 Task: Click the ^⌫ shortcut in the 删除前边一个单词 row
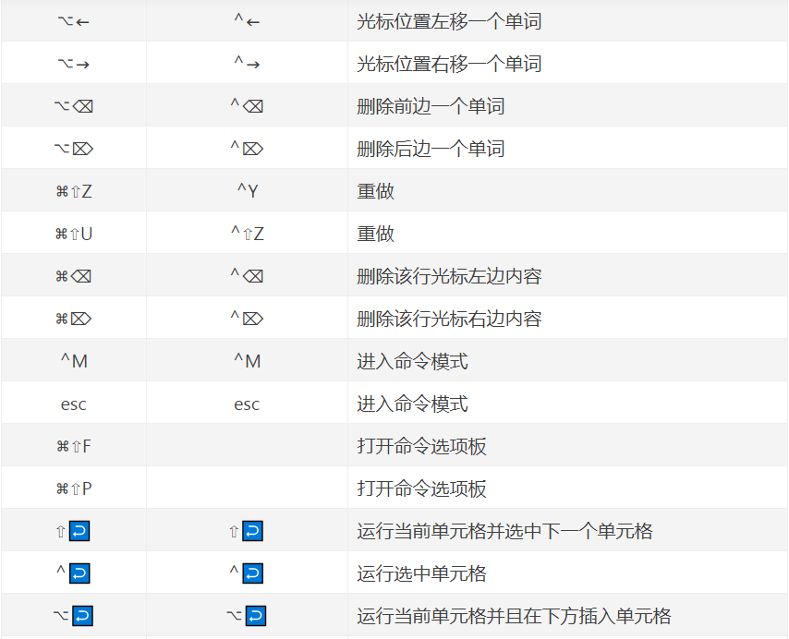click(x=247, y=106)
